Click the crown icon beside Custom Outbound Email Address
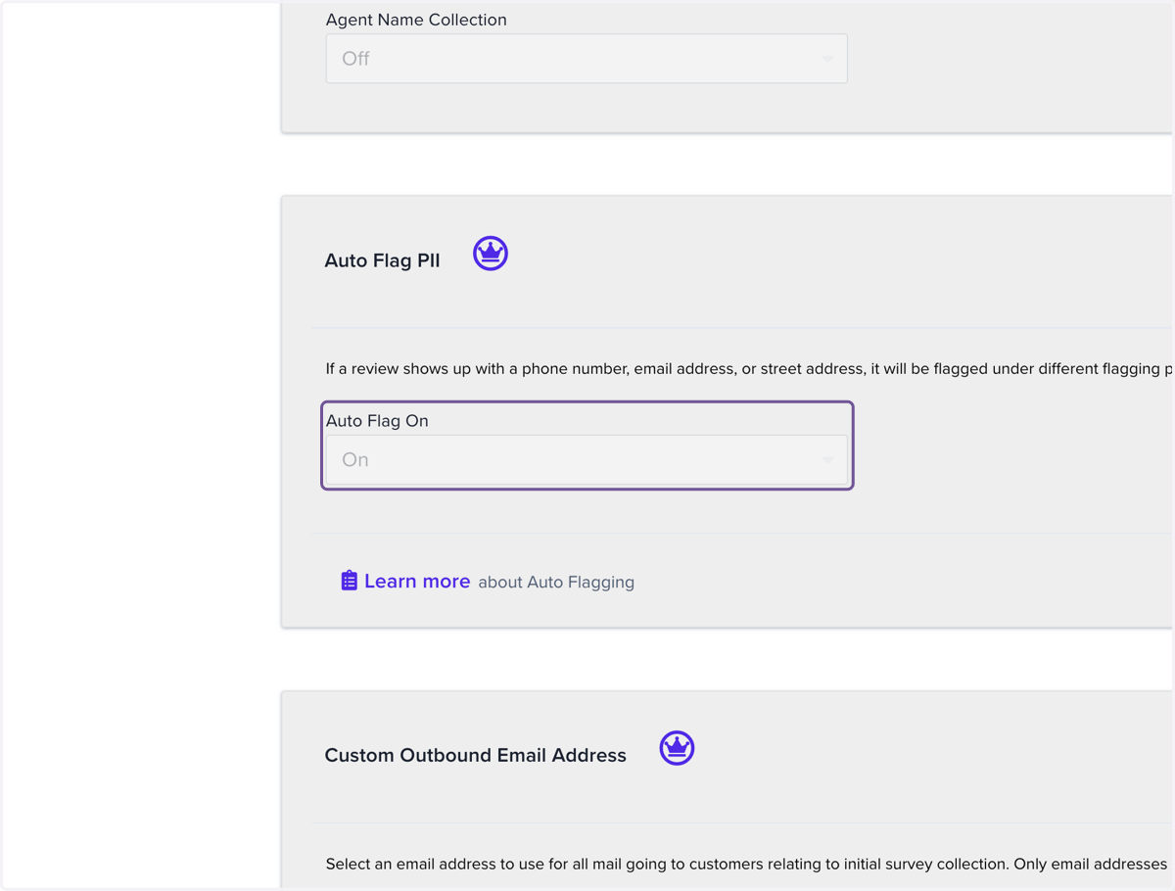The width and height of the screenshot is (1175, 891). [677, 748]
